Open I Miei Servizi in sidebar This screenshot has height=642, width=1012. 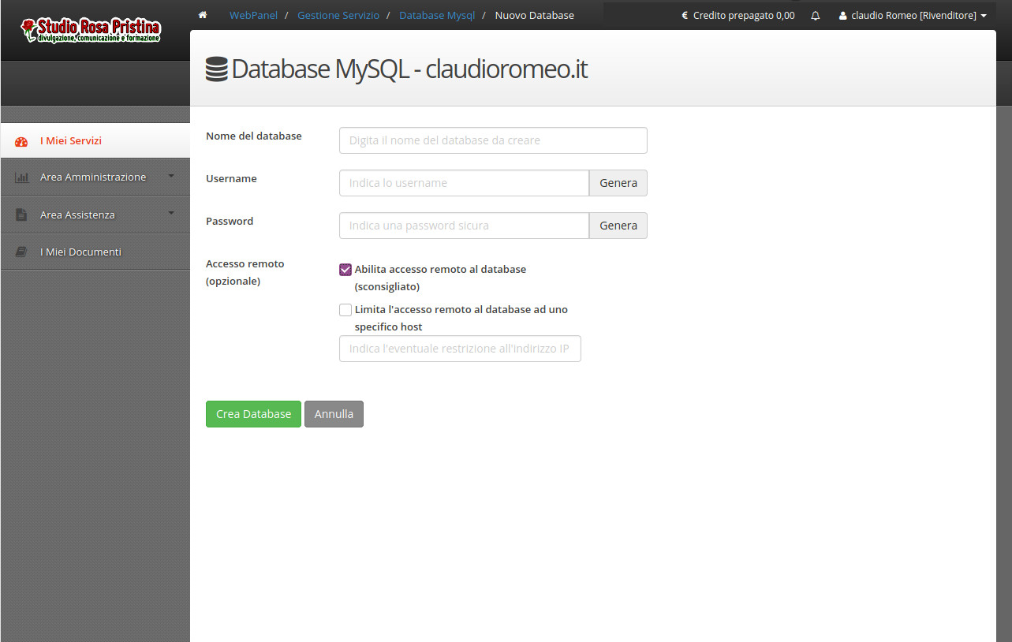pyautogui.click(x=95, y=141)
